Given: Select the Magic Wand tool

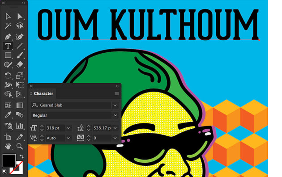Looking at the screenshot, I should [8, 26].
